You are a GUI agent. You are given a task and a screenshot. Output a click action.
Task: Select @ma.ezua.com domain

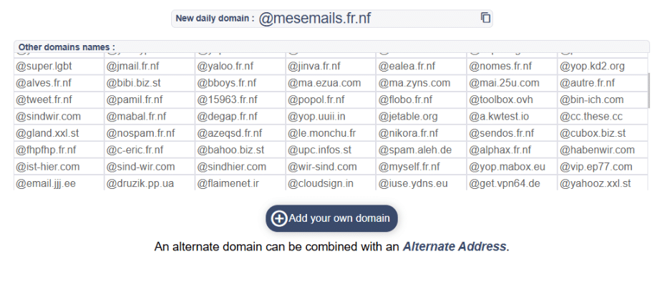324,83
